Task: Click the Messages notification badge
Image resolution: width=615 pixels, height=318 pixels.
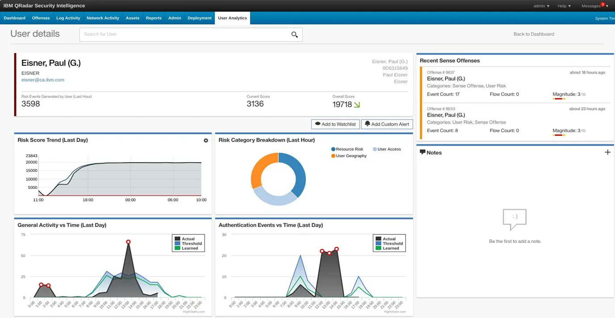Action: point(602,4)
